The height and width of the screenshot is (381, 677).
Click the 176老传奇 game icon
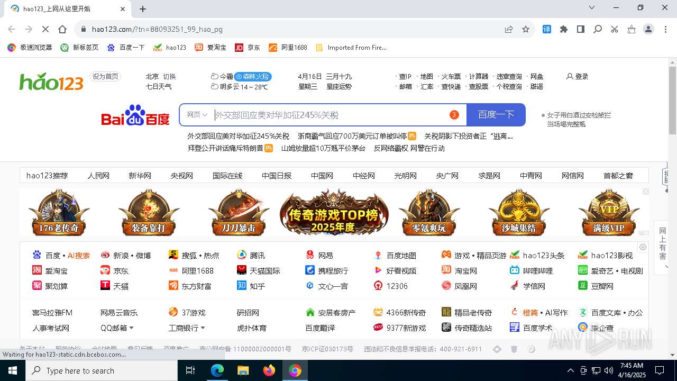59,212
